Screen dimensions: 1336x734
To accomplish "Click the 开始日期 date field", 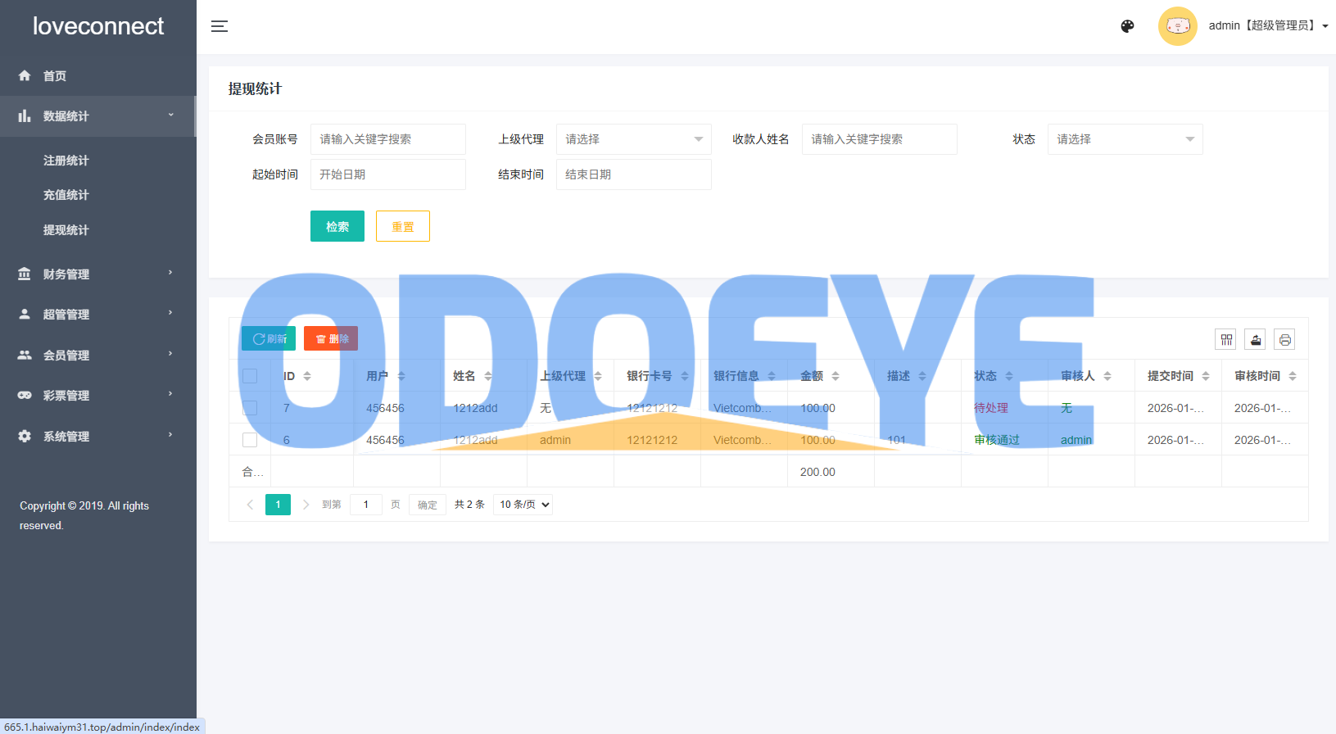I will tap(387, 174).
